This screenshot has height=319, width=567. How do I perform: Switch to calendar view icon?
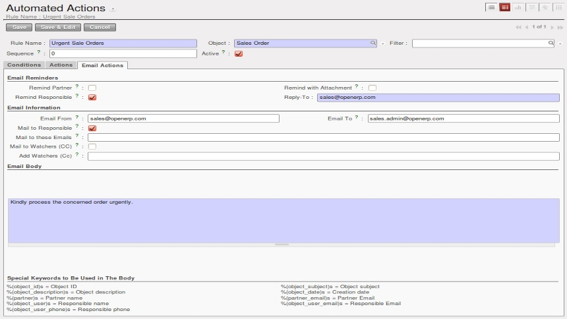[x=531, y=7]
